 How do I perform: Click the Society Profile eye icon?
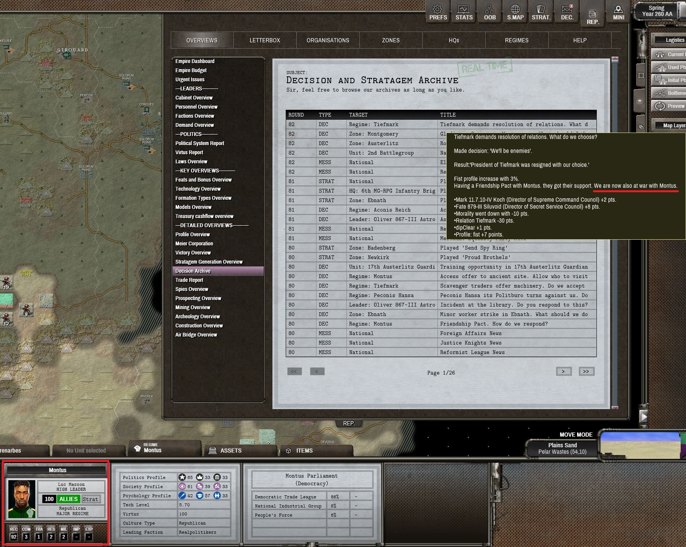point(182,486)
